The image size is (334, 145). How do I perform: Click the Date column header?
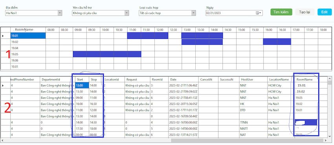click(x=184, y=80)
